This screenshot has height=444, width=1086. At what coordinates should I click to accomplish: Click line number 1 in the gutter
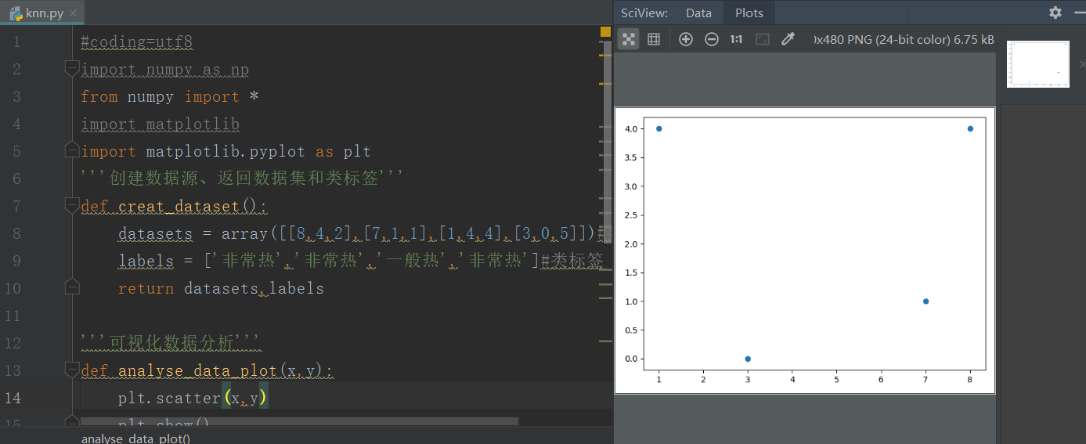[x=16, y=42]
